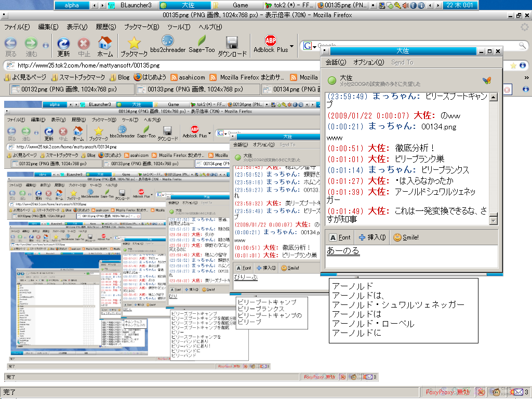
Task: Open the 履歴(S) menu
Action: click(x=106, y=27)
